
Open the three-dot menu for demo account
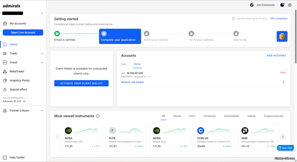283,82
